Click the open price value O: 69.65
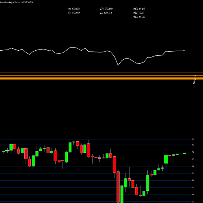 tap(73, 9)
